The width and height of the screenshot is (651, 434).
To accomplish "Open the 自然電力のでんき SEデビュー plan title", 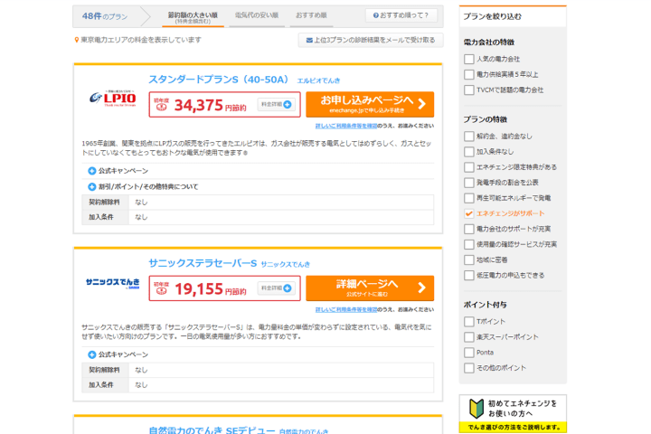I will click(x=212, y=430).
